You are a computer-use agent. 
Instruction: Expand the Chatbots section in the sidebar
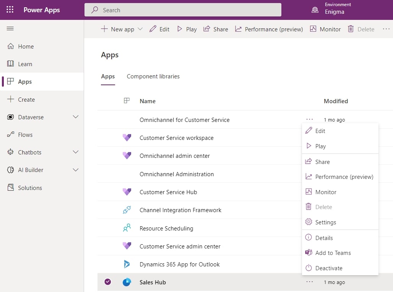75,152
